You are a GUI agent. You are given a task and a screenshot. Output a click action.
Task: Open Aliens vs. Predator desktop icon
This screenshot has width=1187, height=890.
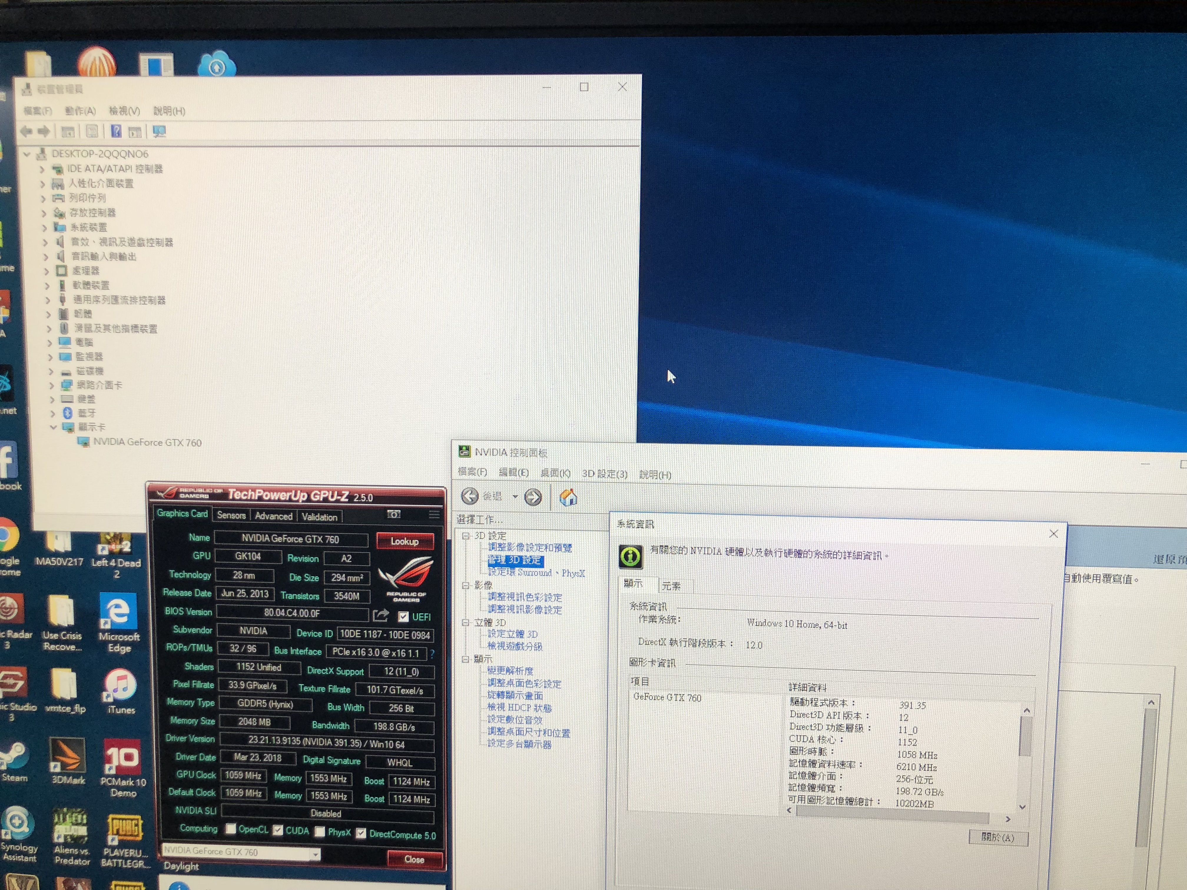pyautogui.click(x=71, y=837)
